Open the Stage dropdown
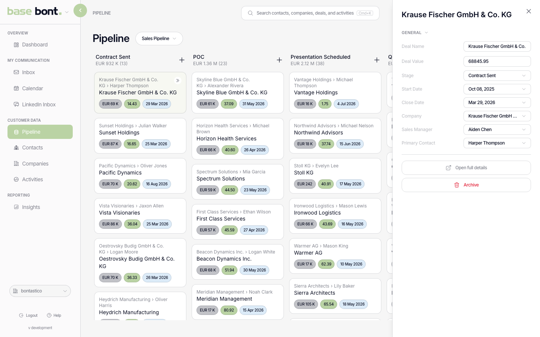Viewport: 540px width, 337px height. (x=497, y=76)
